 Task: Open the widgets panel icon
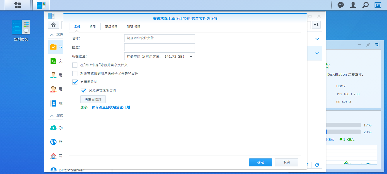pos(378,5)
